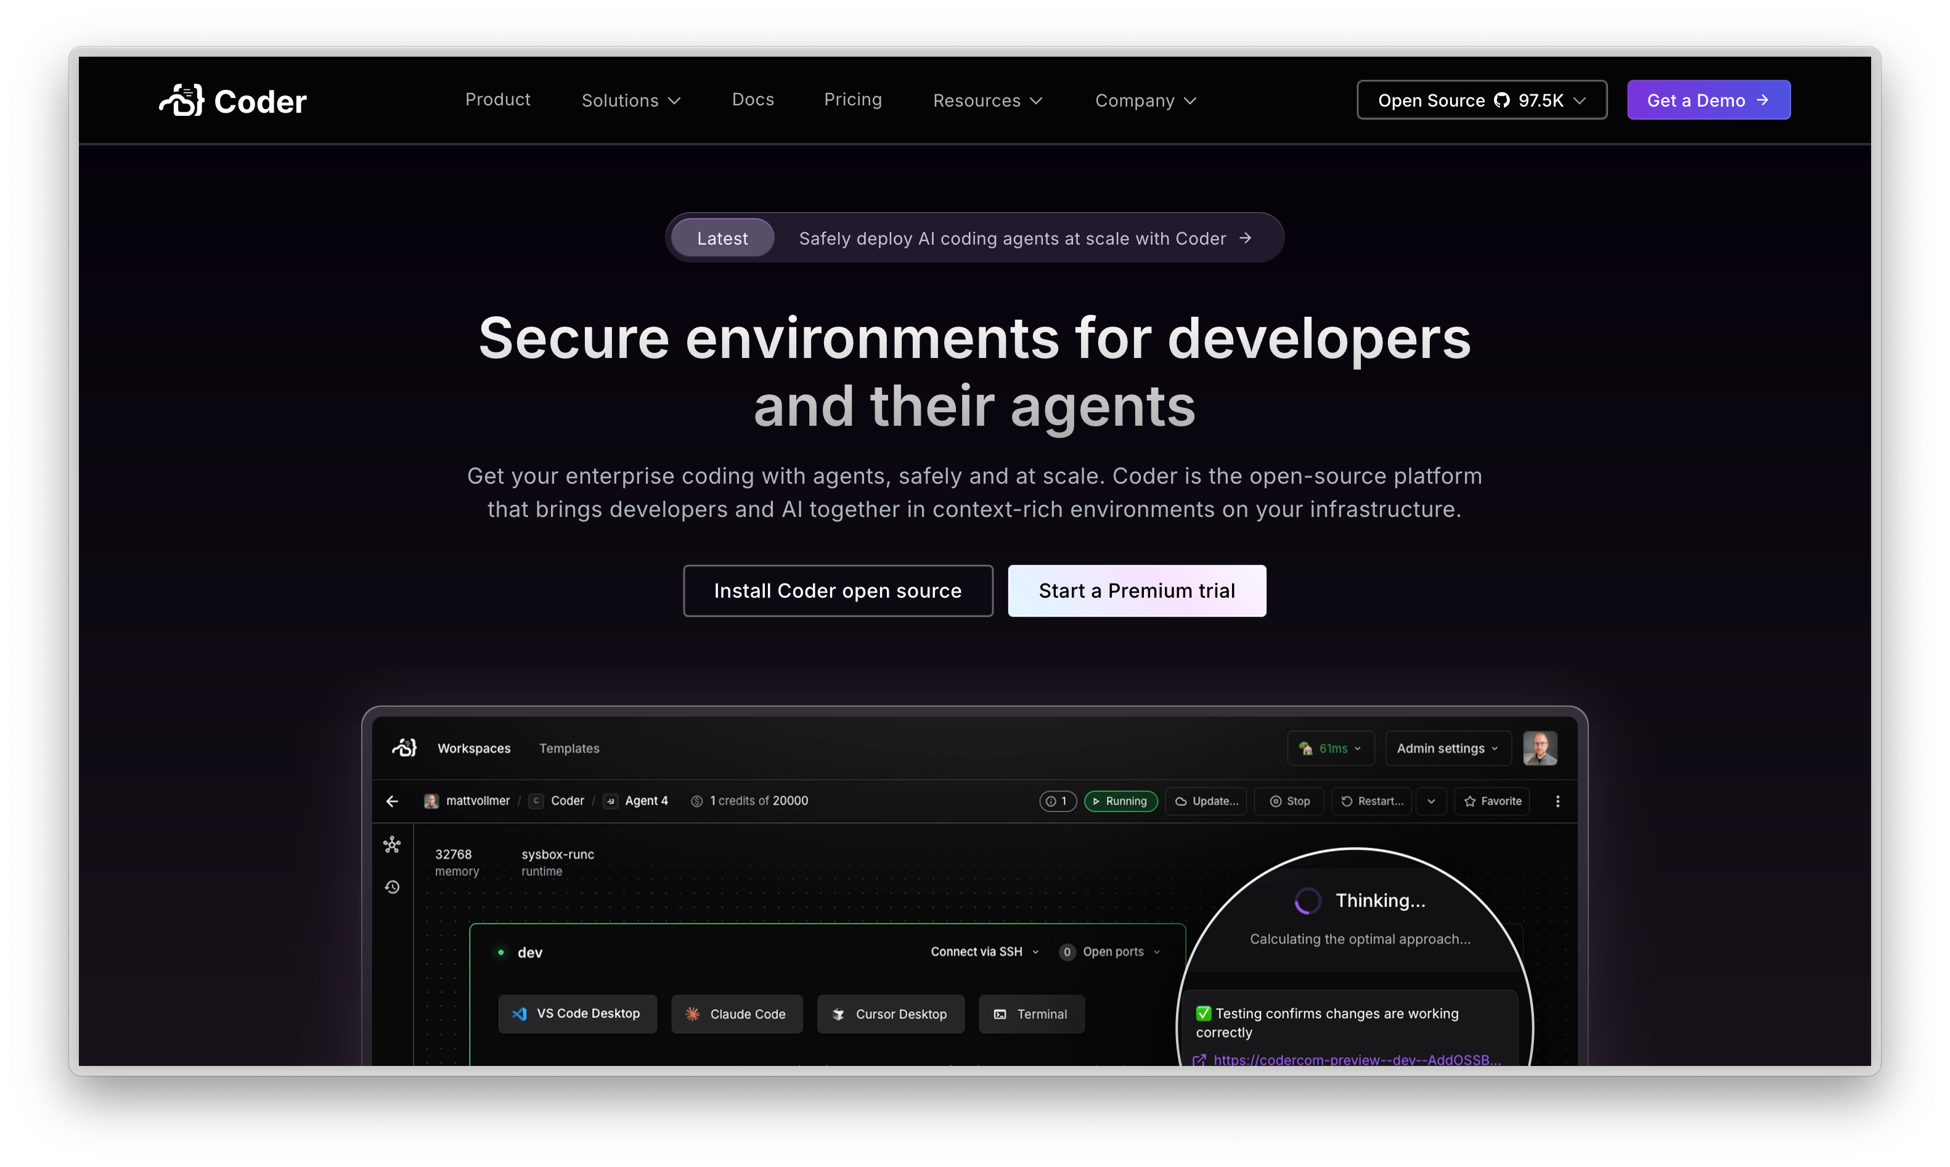Click the Running status badge
This screenshot has width=1950, height=1167.
tap(1120, 802)
